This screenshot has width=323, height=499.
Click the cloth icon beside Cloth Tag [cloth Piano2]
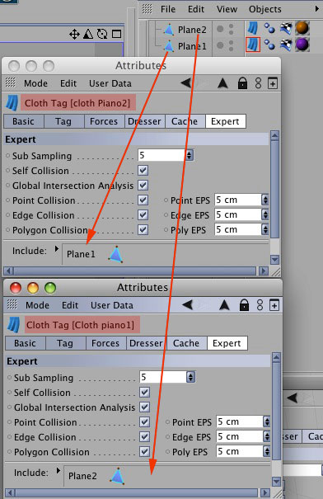(x=12, y=103)
